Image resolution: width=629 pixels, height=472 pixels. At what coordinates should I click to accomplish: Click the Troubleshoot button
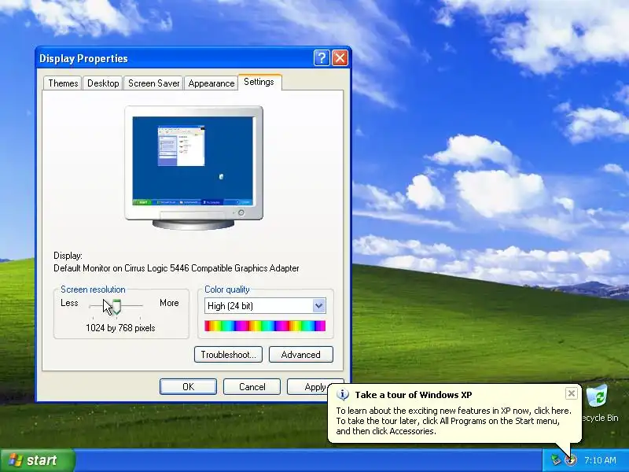click(228, 355)
